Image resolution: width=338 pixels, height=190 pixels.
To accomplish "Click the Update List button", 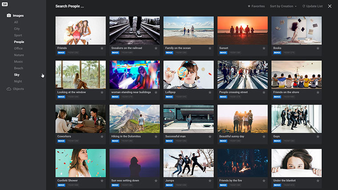I will click(x=314, y=6).
